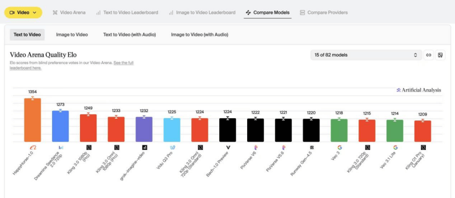Click the Google logo under Veo 3

pos(339,148)
